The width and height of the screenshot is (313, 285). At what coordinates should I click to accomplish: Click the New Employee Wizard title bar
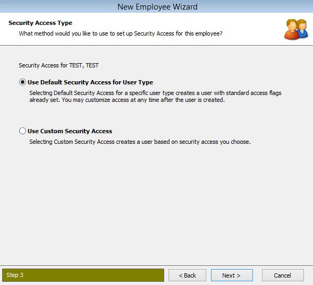click(x=156, y=6)
